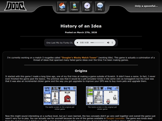Play the One Last Mic audio track
The image size is (162, 121).
click(x=77, y=43)
